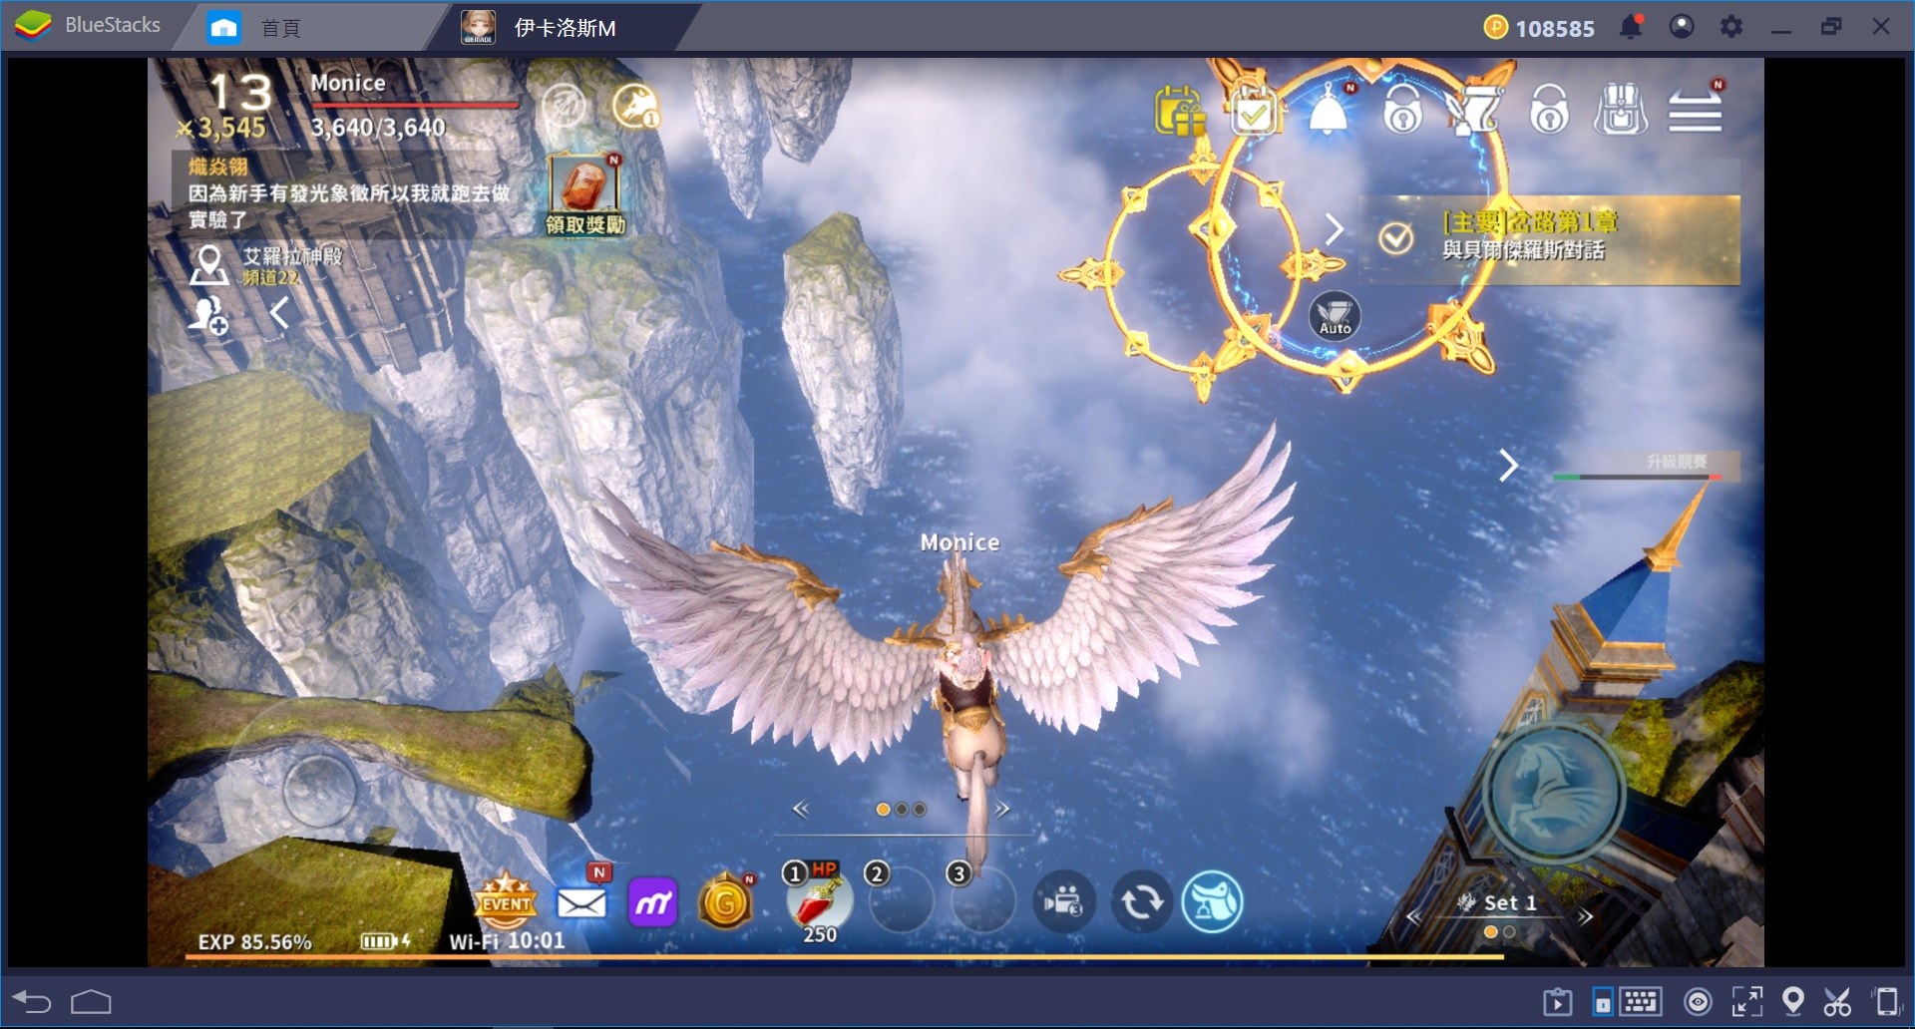Tap empty quick slot 3

982,900
